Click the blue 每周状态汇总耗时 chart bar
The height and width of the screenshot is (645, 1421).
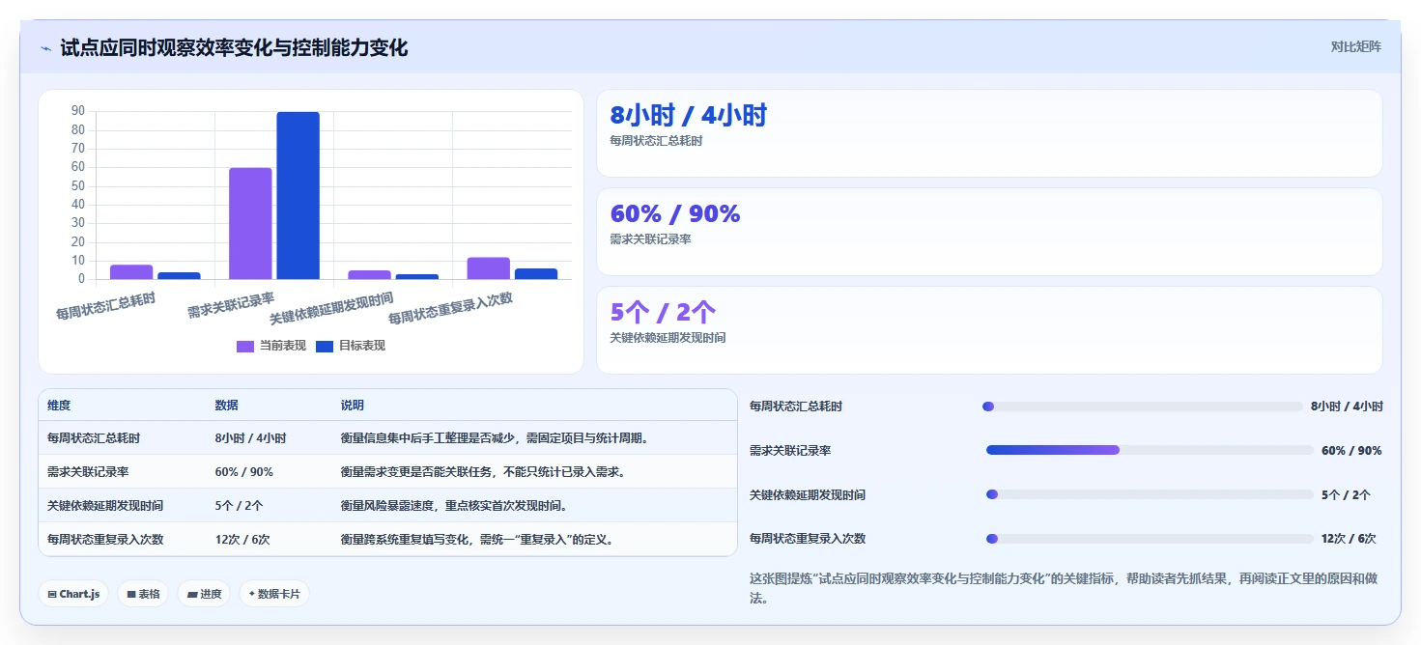click(x=179, y=276)
